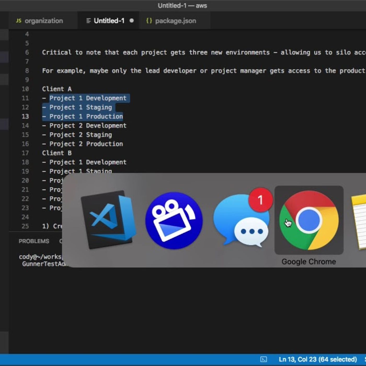Click line number 25 in the gutter
Image resolution: width=366 pixels, height=366 pixels.
25,226
